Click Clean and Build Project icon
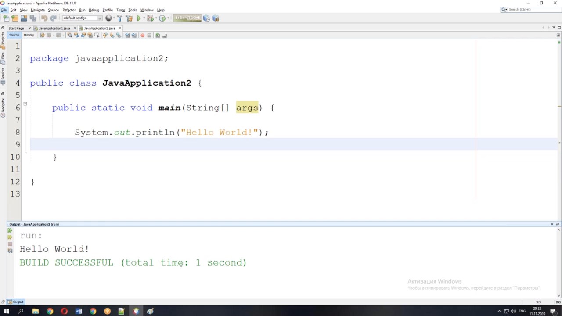The width and height of the screenshot is (562, 316). [x=129, y=18]
